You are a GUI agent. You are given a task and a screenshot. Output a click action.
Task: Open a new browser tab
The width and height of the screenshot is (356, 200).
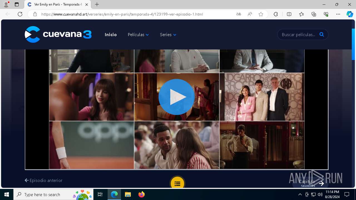pyautogui.click(x=97, y=4)
